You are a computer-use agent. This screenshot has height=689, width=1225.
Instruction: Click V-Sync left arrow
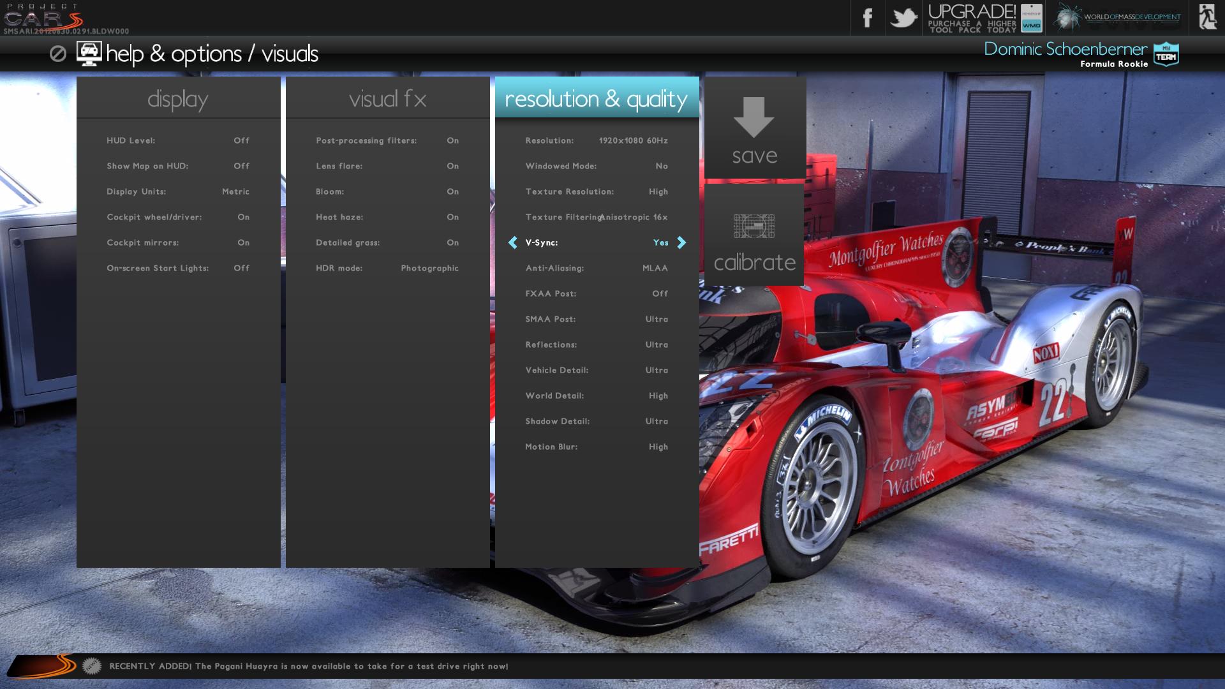coord(512,242)
